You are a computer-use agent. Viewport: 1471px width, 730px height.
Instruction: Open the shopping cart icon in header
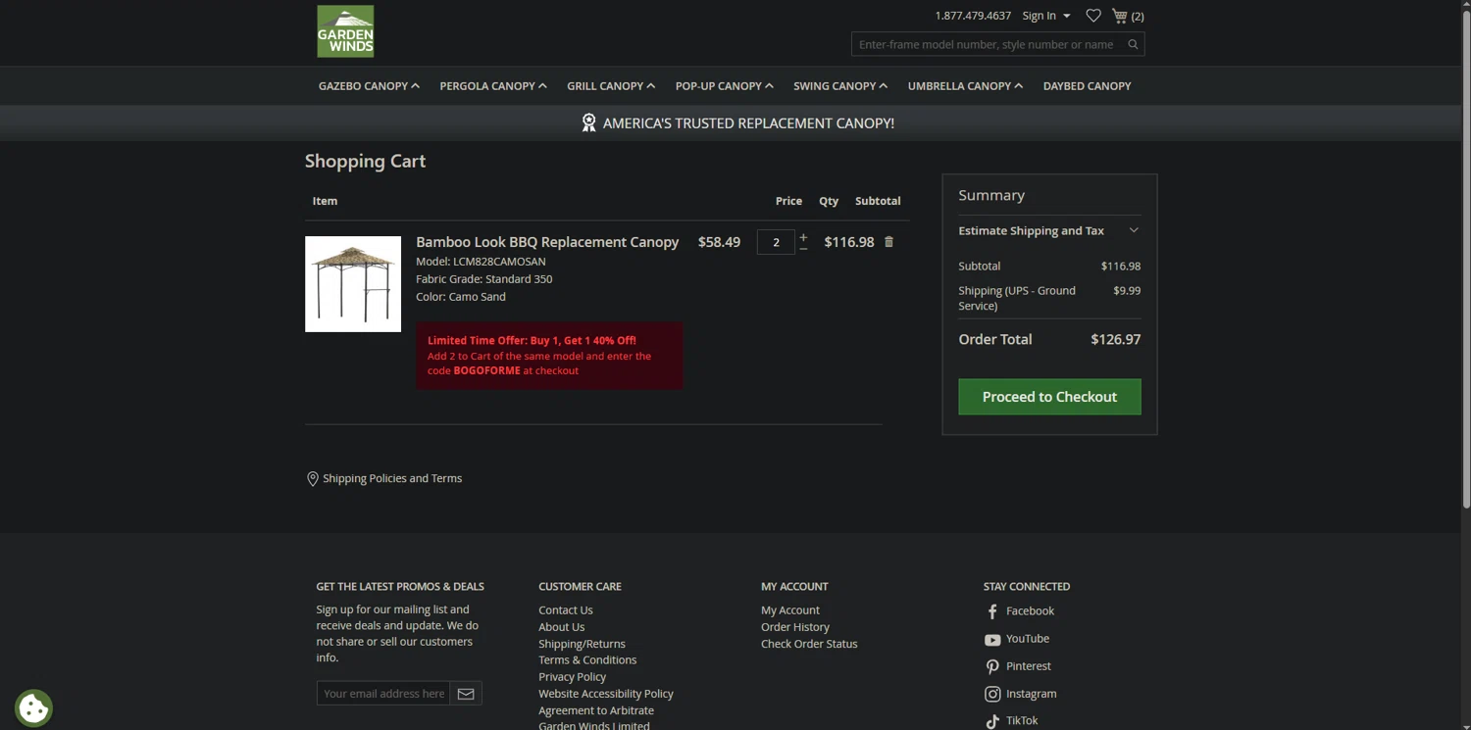pyautogui.click(x=1120, y=16)
